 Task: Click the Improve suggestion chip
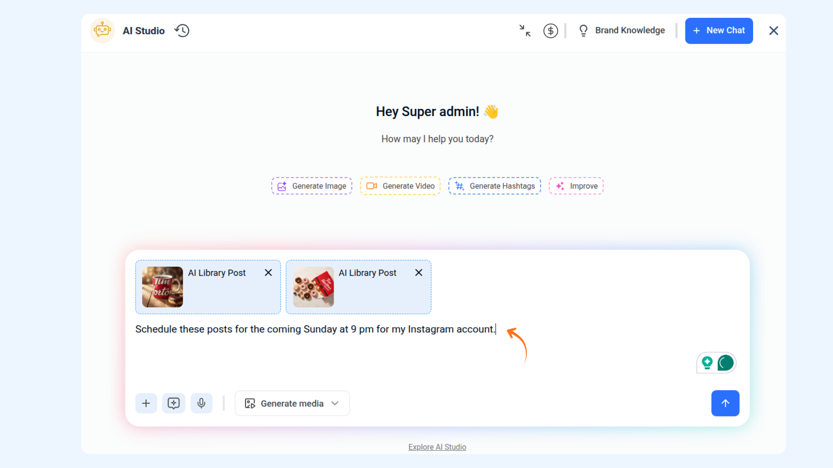[576, 186]
